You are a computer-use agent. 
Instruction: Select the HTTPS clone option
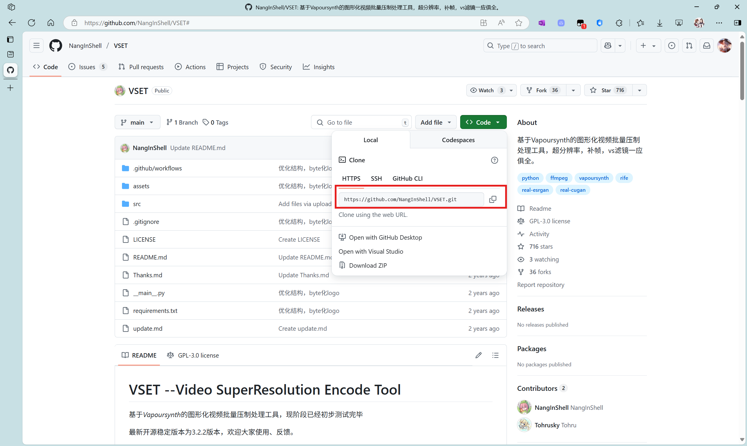[351, 179]
